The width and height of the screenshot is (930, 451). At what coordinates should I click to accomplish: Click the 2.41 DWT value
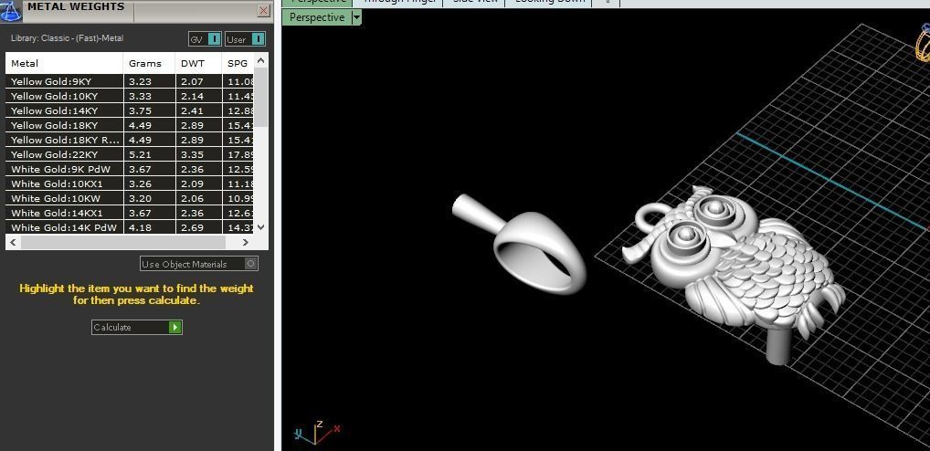tap(192, 110)
